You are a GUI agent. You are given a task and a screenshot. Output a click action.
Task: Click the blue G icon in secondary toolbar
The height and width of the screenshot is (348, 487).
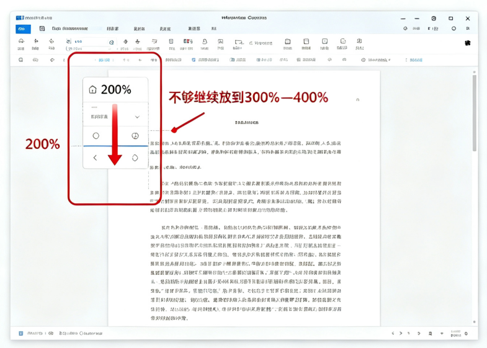tap(194, 60)
